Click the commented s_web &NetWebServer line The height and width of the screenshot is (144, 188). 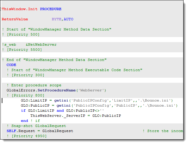tap(29, 45)
